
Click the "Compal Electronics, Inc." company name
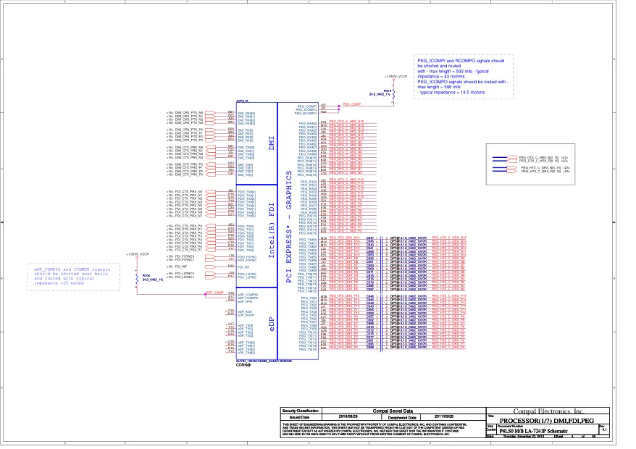[x=549, y=411]
